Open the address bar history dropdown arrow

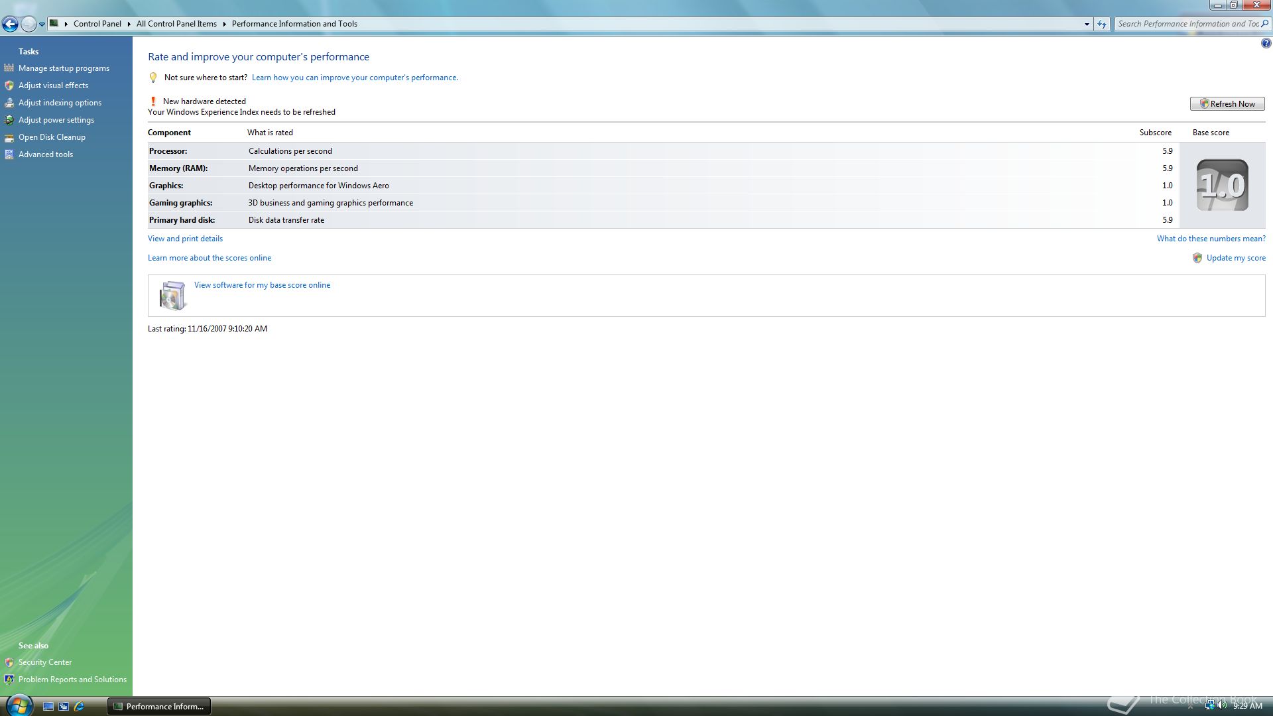1087,24
